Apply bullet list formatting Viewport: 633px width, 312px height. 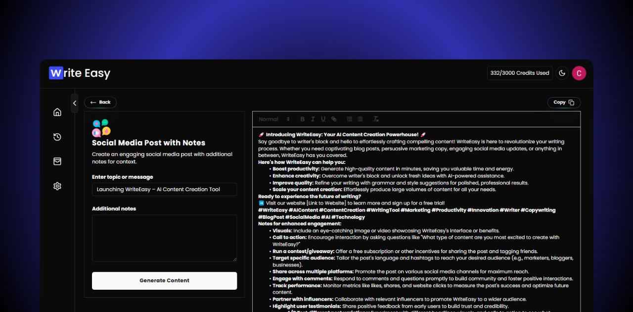click(x=360, y=119)
